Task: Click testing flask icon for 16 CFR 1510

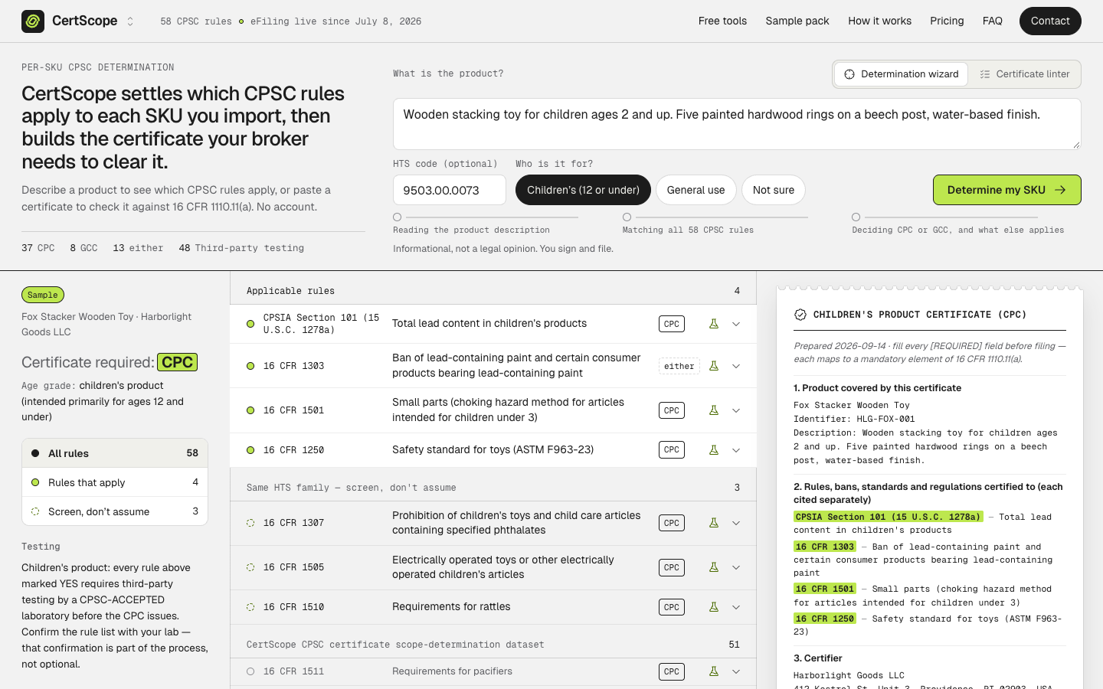Action: [x=714, y=607]
